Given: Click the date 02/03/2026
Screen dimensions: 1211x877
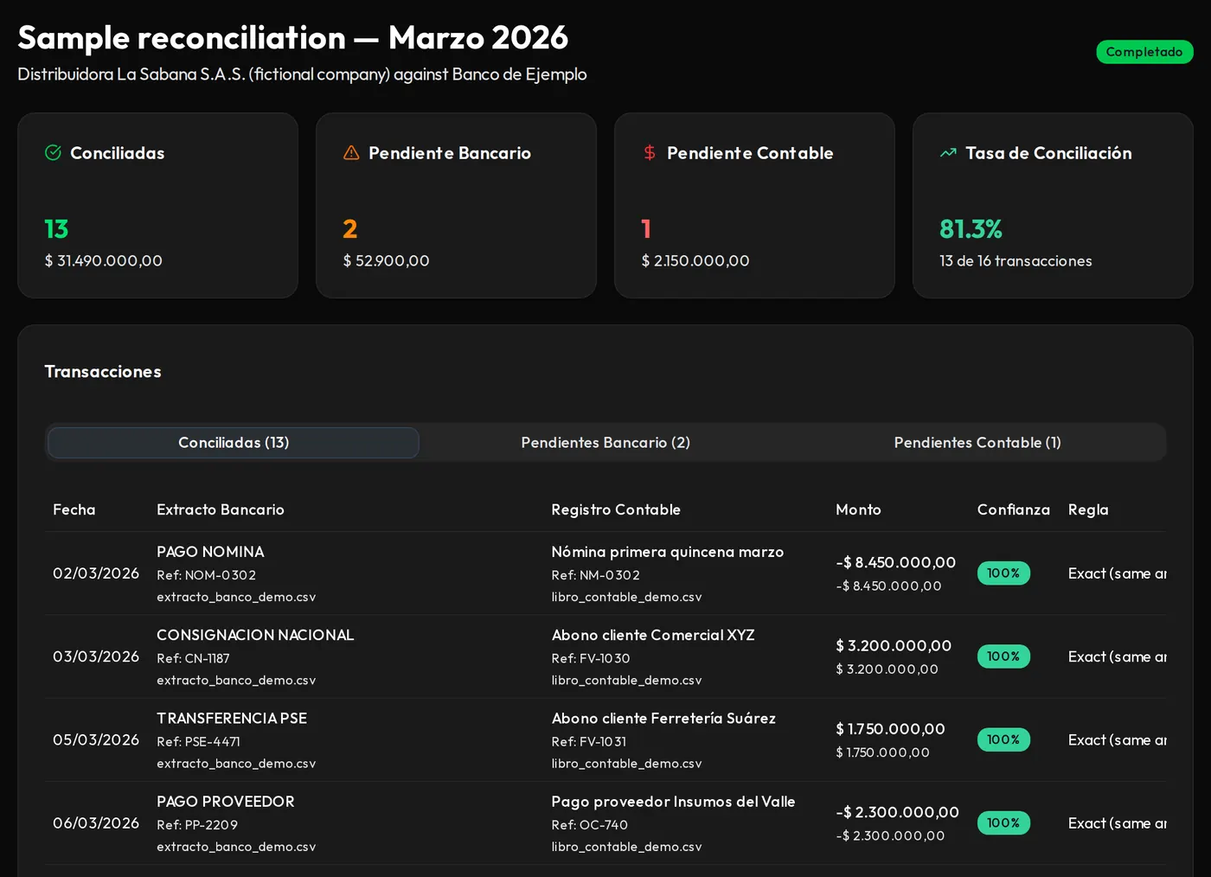Looking at the screenshot, I should pyautogui.click(x=96, y=573).
